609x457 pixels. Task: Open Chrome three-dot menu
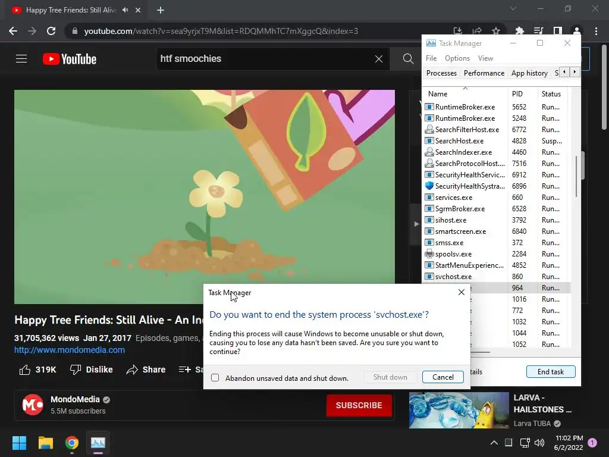(596, 31)
